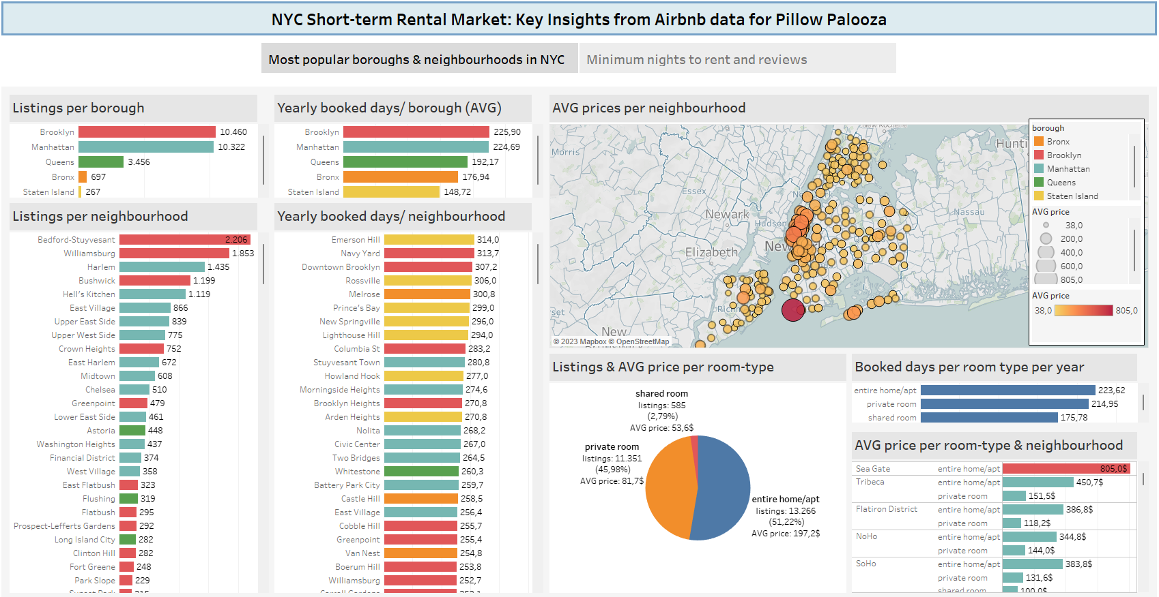Click Bedford-Stuyvesant bar in Listings per neighbourhood
Screen dimensions: 1159x597
click(184, 240)
